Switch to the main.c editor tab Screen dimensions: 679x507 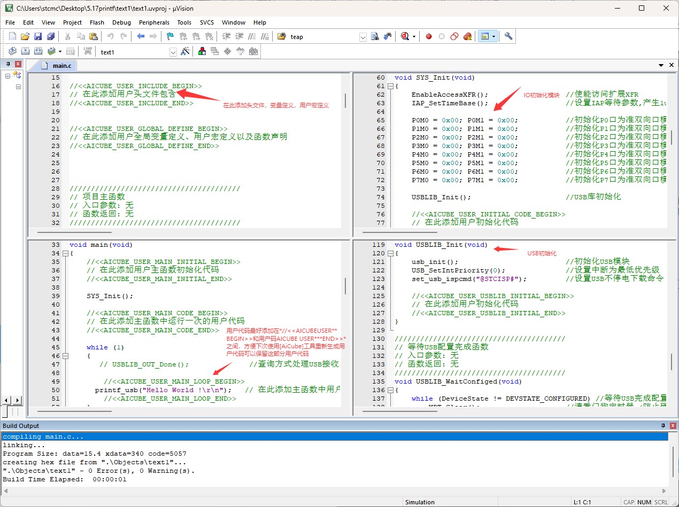pos(56,66)
